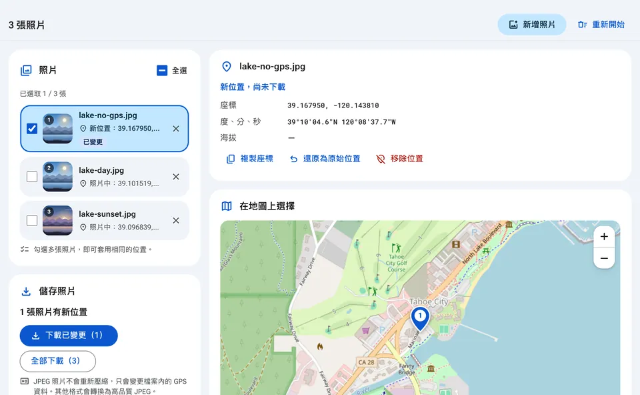Click the CA 28 road shield on map

coord(366,362)
